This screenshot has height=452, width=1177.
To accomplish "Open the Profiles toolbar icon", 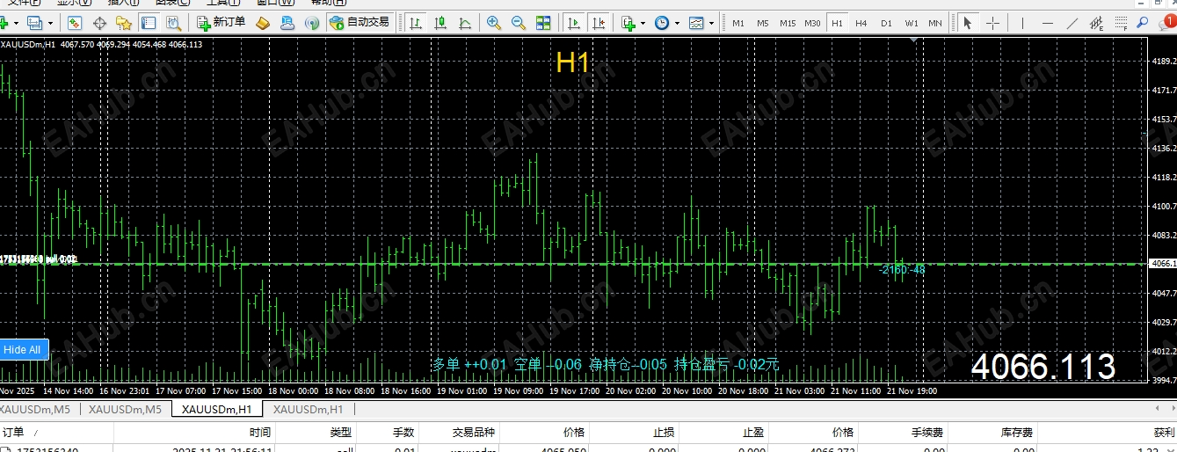I will tap(34, 22).
